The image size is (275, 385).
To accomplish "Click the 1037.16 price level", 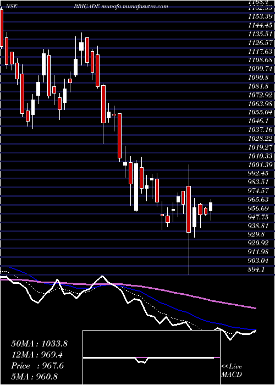I will 261,130.
